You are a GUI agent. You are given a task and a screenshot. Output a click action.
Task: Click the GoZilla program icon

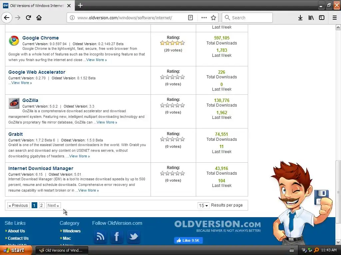pyautogui.click(x=14, y=103)
